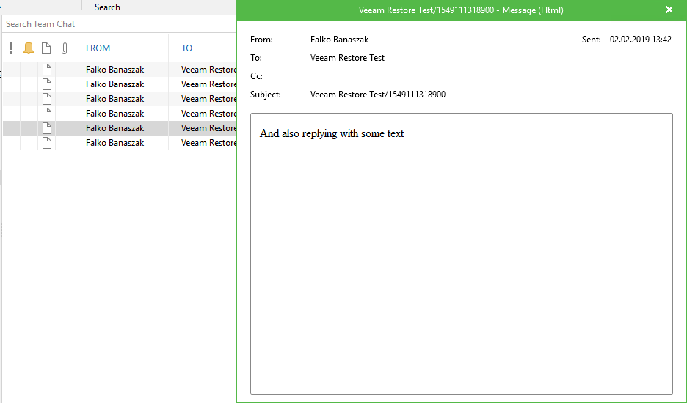
Task: Click the document icon in the last message row
Action: 47,143
